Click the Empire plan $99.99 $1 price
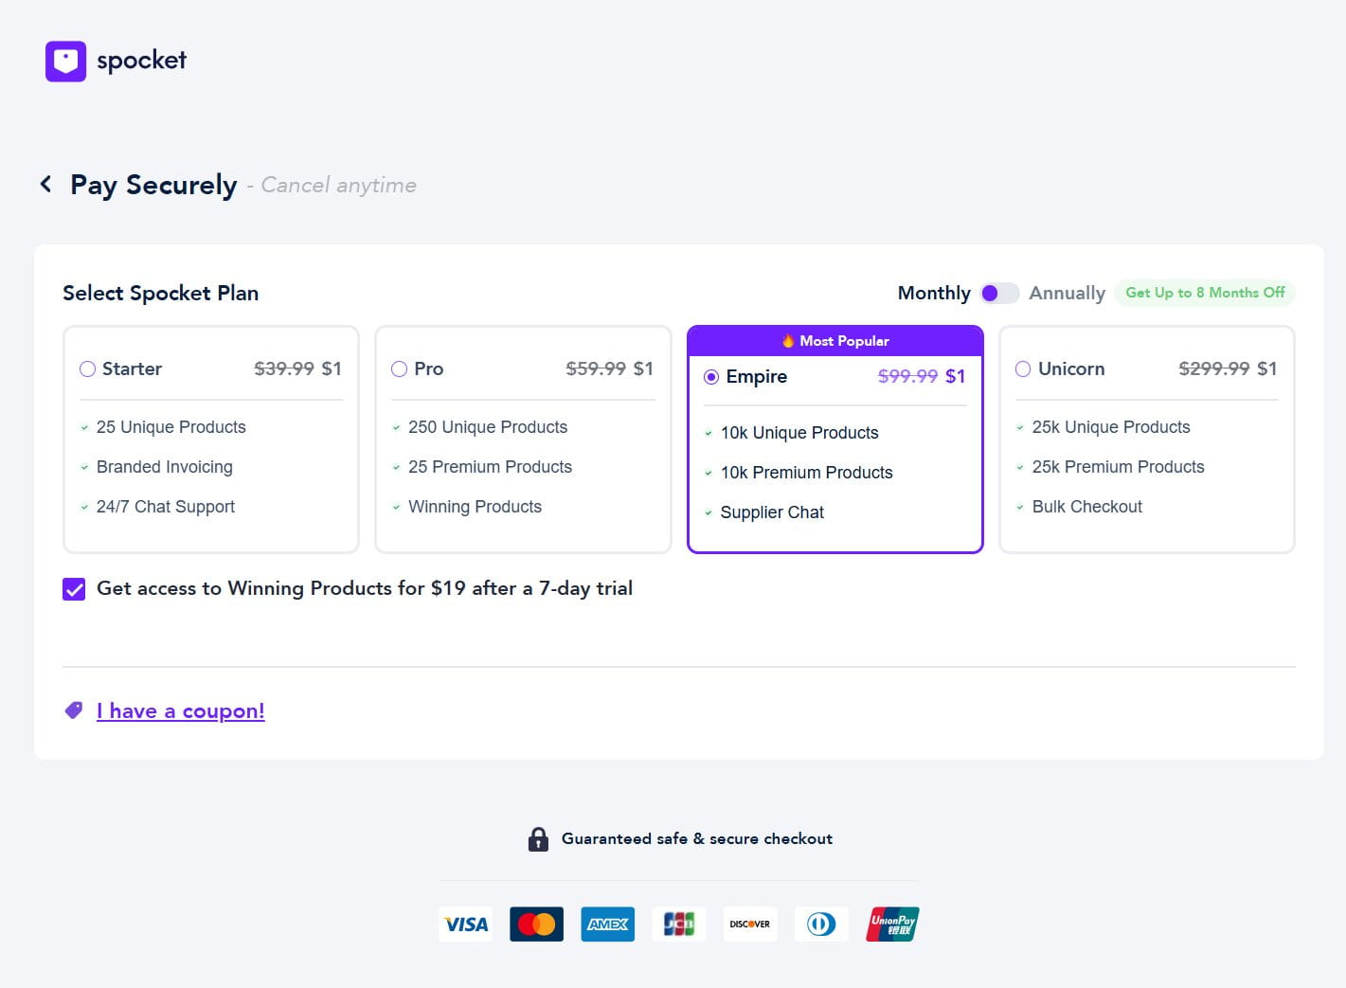This screenshot has height=988, width=1346. (922, 376)
